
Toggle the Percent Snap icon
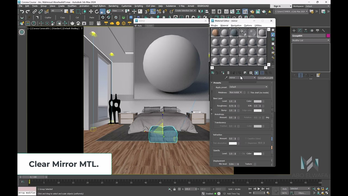click(x=159, y=11)
